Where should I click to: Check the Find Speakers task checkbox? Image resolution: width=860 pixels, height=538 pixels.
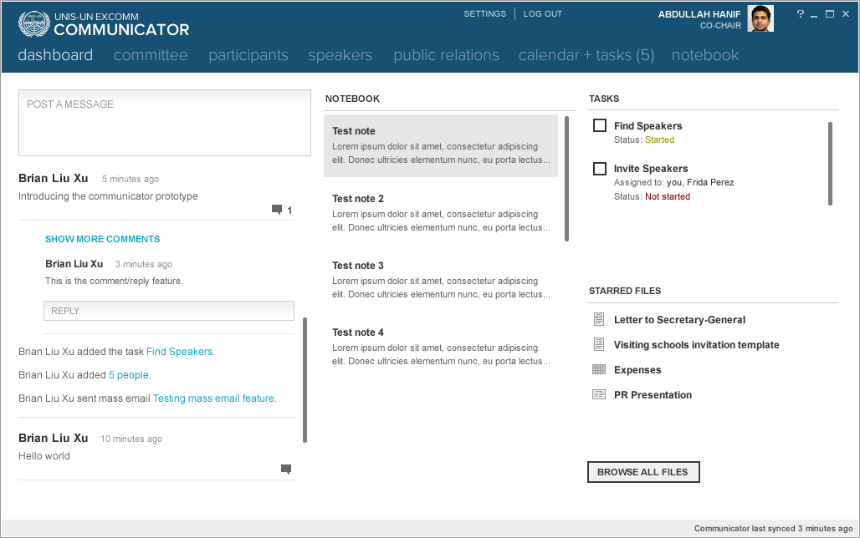[600, 125]
